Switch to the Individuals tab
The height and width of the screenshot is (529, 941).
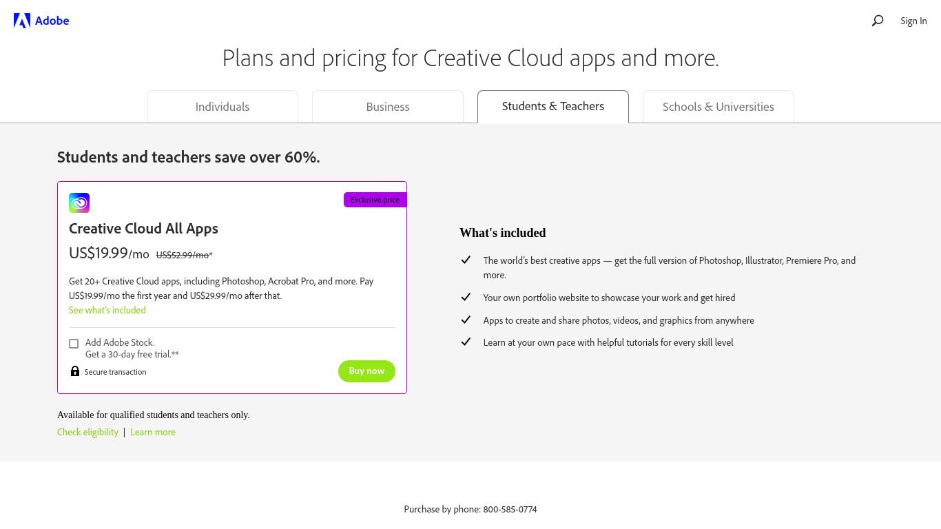coord(223,107)
